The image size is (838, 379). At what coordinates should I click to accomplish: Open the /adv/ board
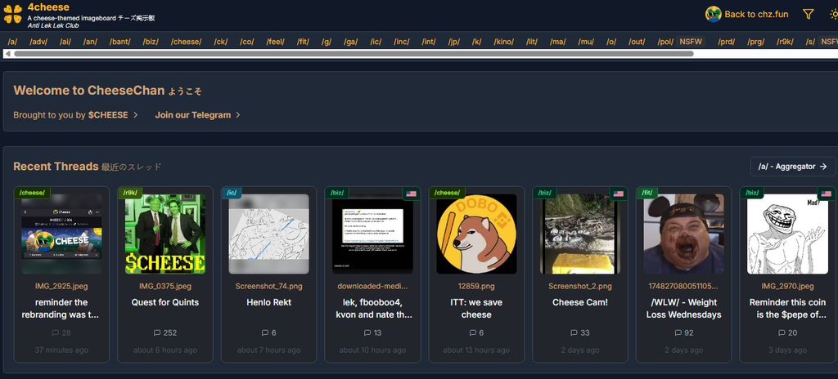38,42
